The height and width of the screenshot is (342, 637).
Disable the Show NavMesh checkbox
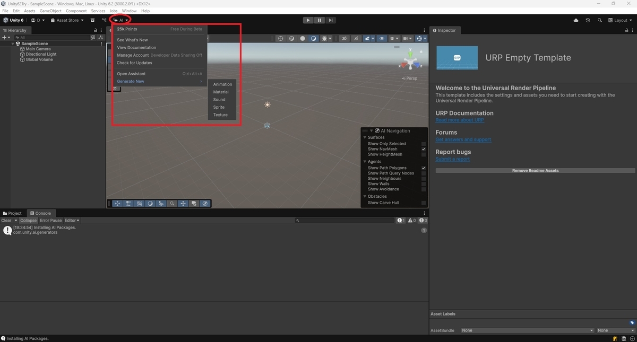click(423, 149)
